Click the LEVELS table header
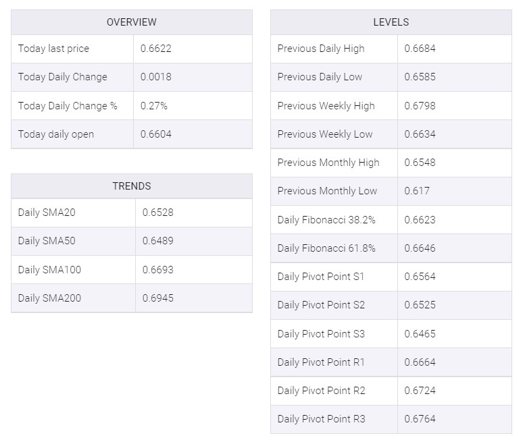Viewport: 523px width, 444px height. coord(391,22)
